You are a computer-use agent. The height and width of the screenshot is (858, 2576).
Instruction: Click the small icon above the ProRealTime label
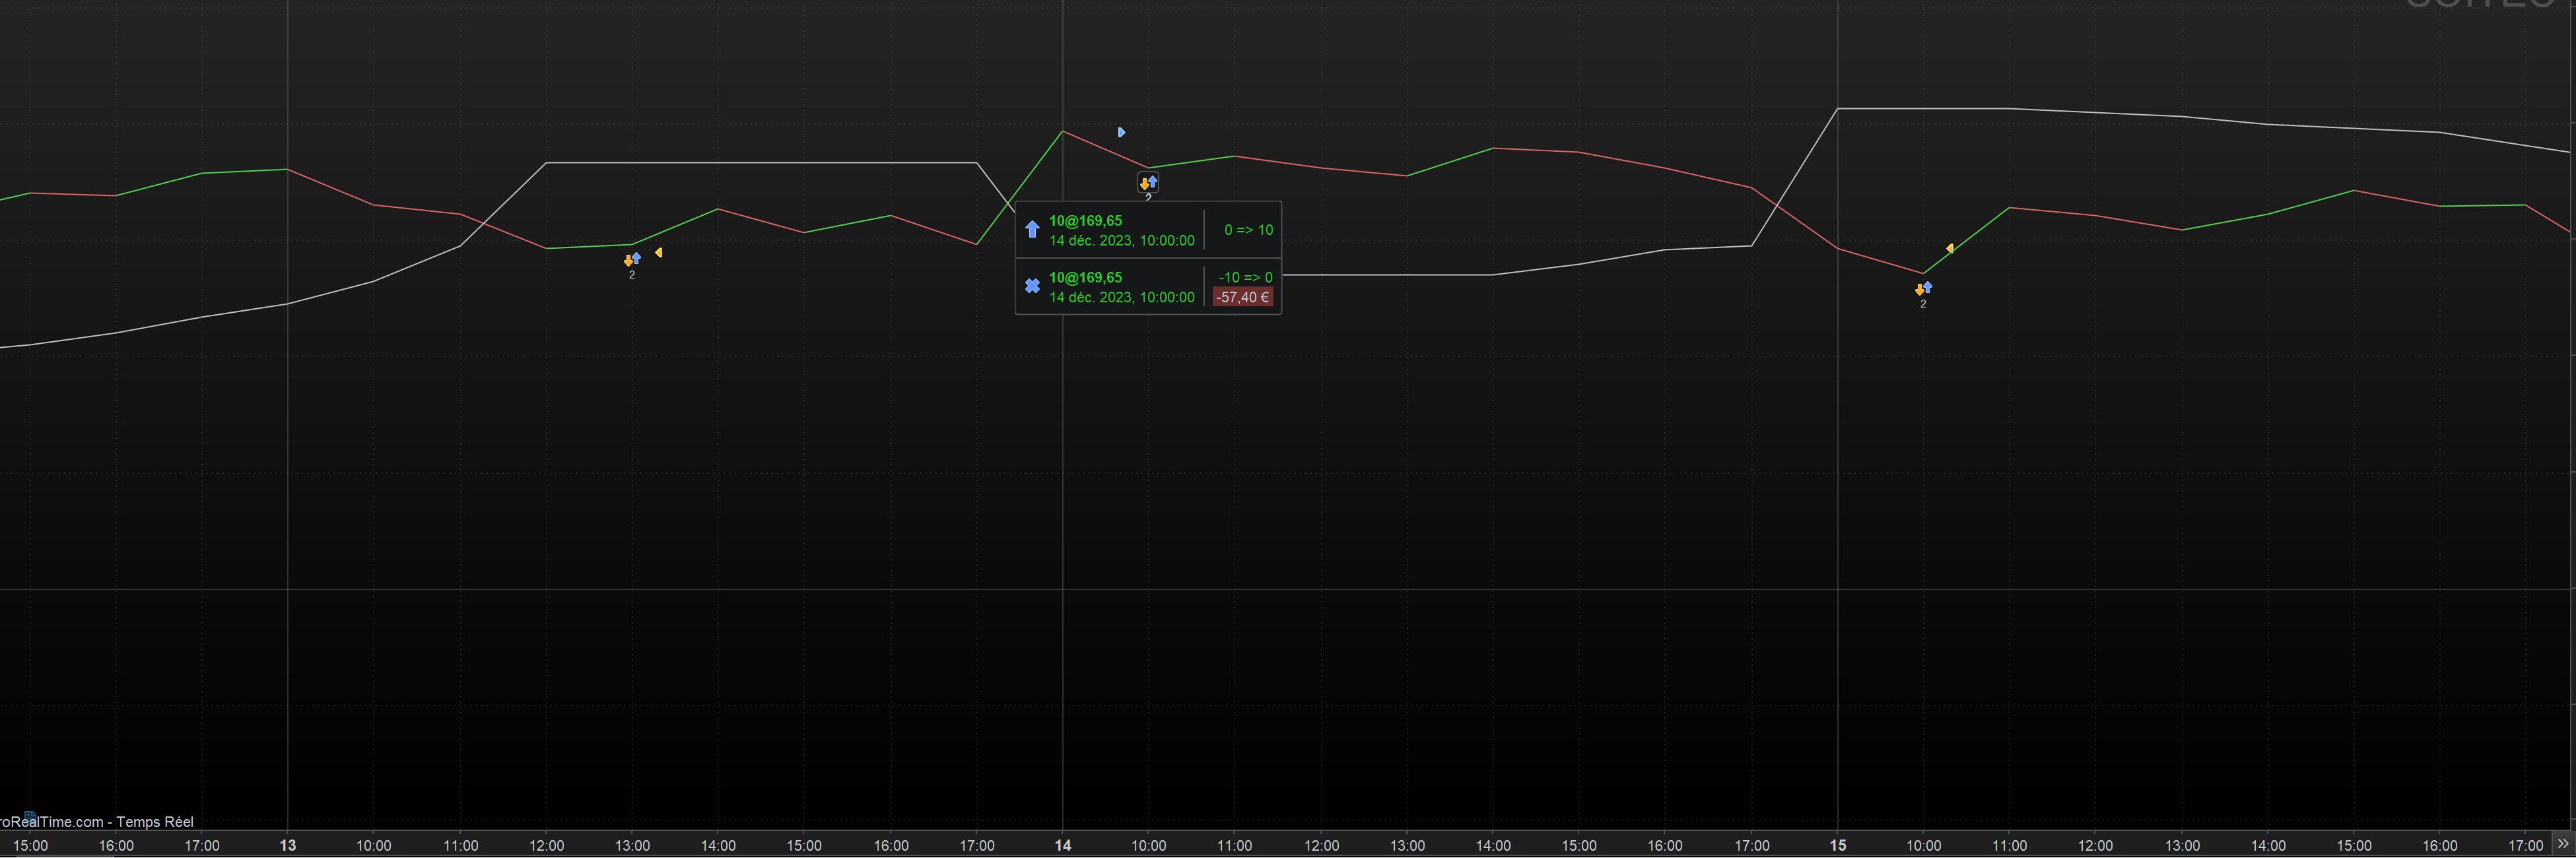pyautogui.click(x=29, y=815)
